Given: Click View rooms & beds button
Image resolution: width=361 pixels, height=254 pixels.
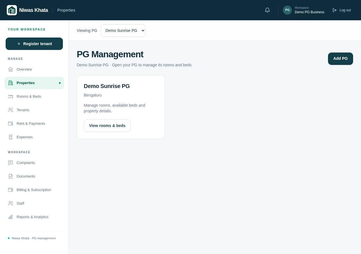Looking at the screenshot, I should (x=107, y=126).
